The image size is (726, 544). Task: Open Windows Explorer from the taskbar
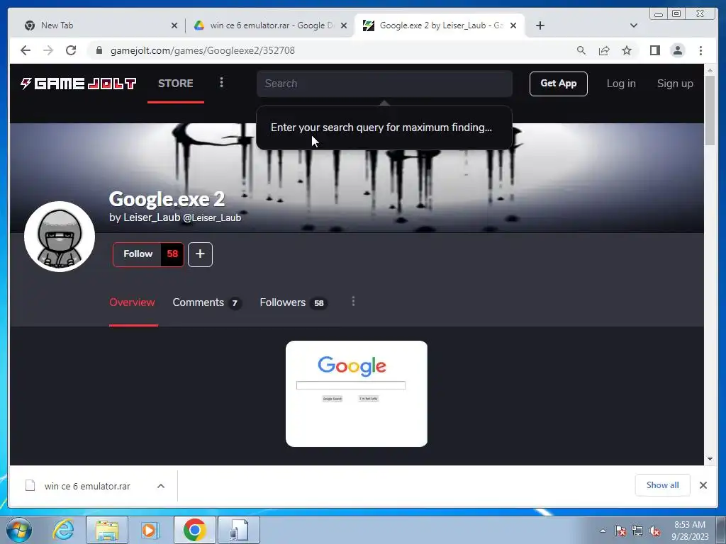click(x=107, y=530)
